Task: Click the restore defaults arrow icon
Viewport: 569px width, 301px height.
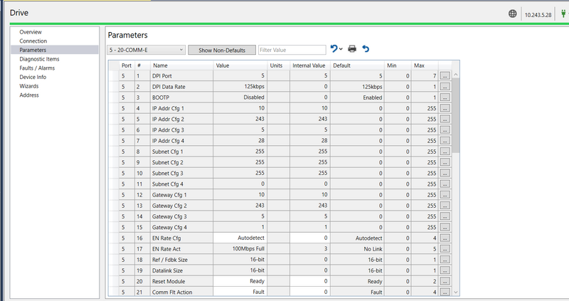Action: 334,49
